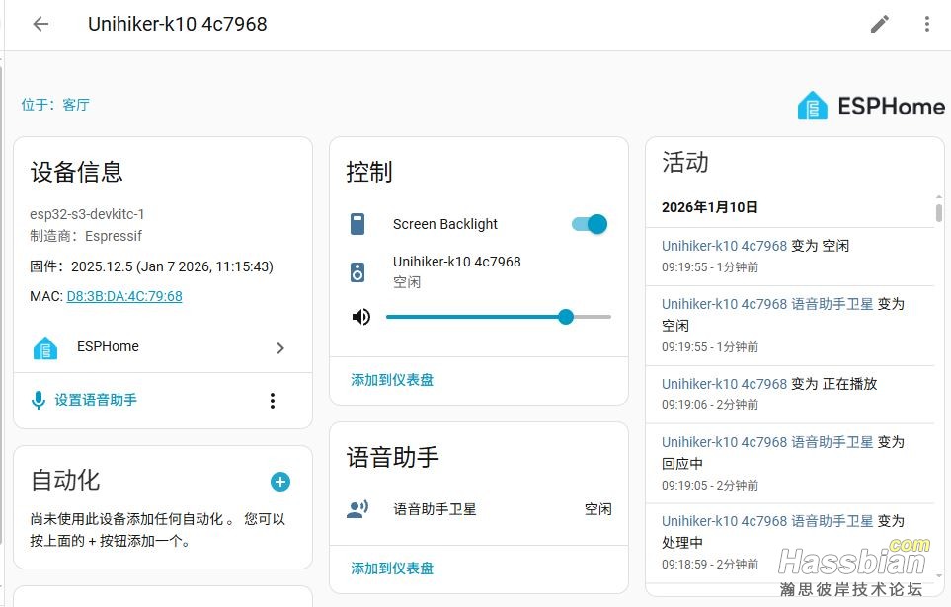Click 添加到仪表盘 under the 语音助手 card
This screenshot has width=951, height=607.
click(392, 569)
